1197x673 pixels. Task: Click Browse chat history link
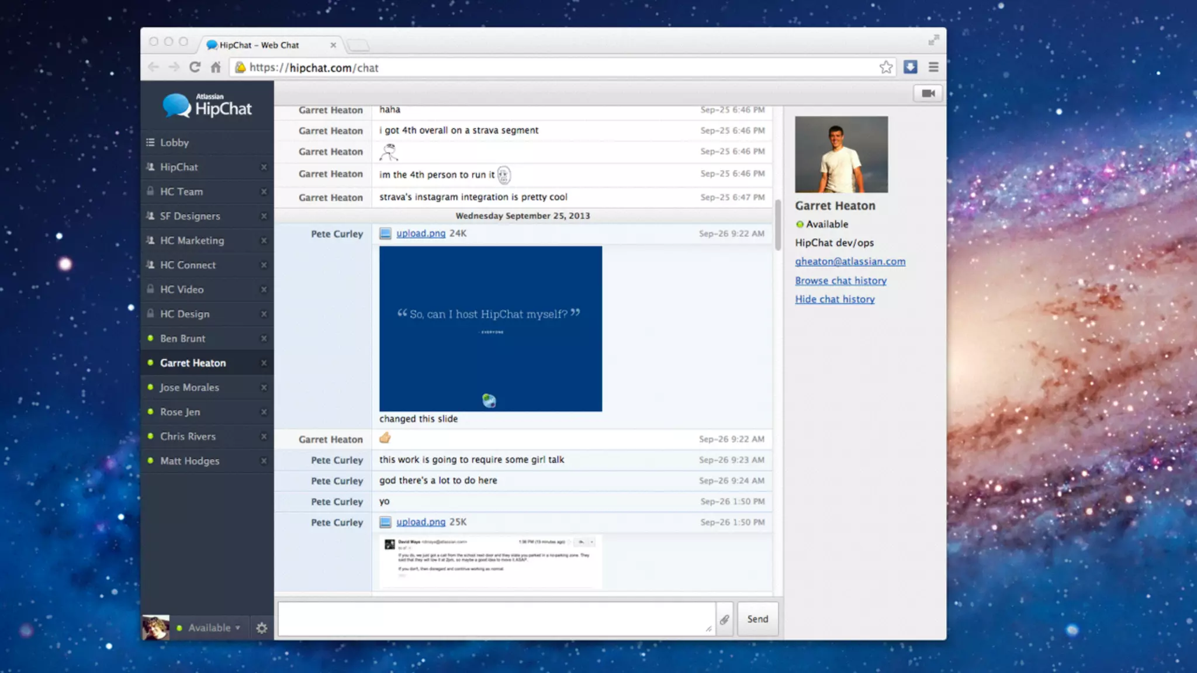pos(840,280)
